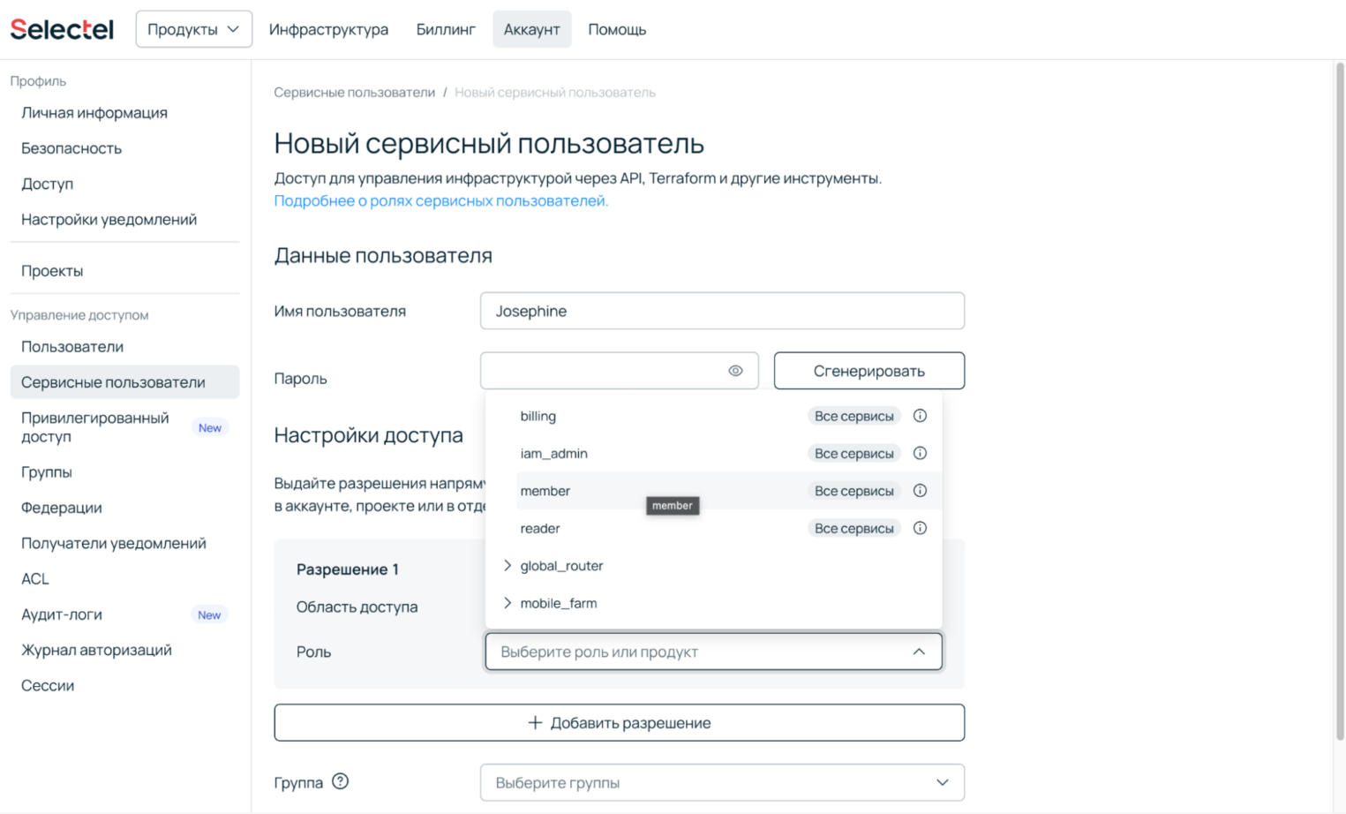1346x814 pixels.
Task: Toggle password visibility with the eye icon
Action: (x=735, y=371)
